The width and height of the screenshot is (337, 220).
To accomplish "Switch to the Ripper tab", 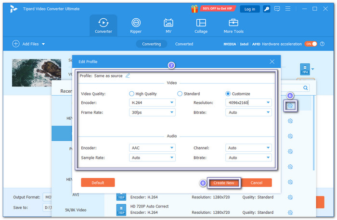I will [136, 25].
